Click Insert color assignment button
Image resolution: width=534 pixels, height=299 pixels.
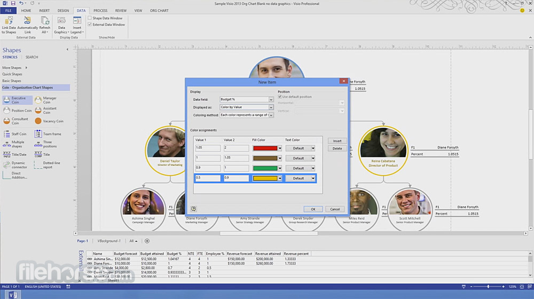pyautogui.click(x=337, y=141)
